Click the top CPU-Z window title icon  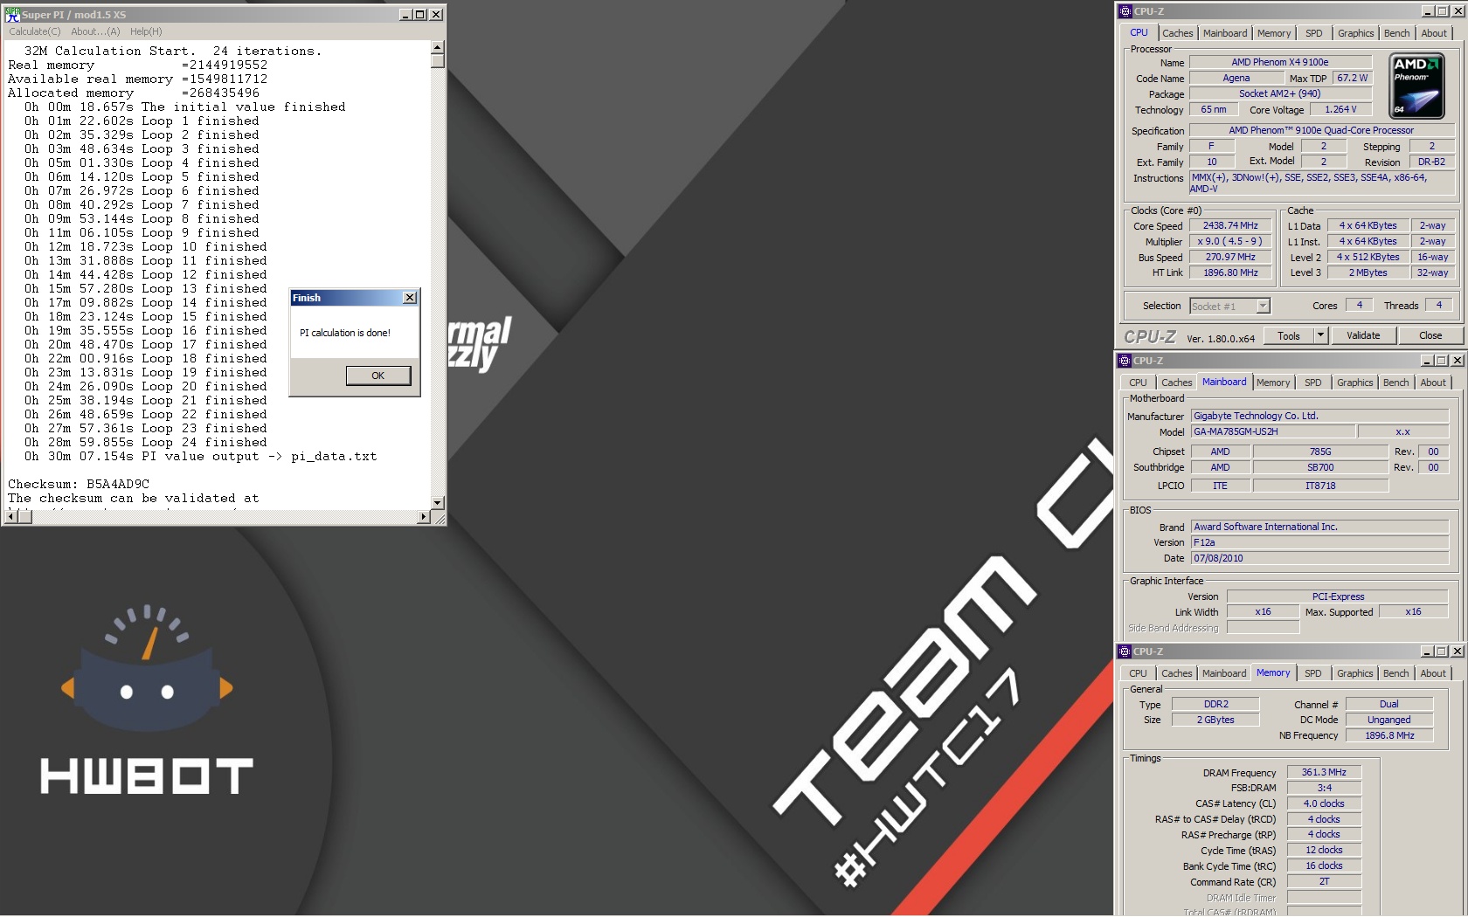[1125, 11]
